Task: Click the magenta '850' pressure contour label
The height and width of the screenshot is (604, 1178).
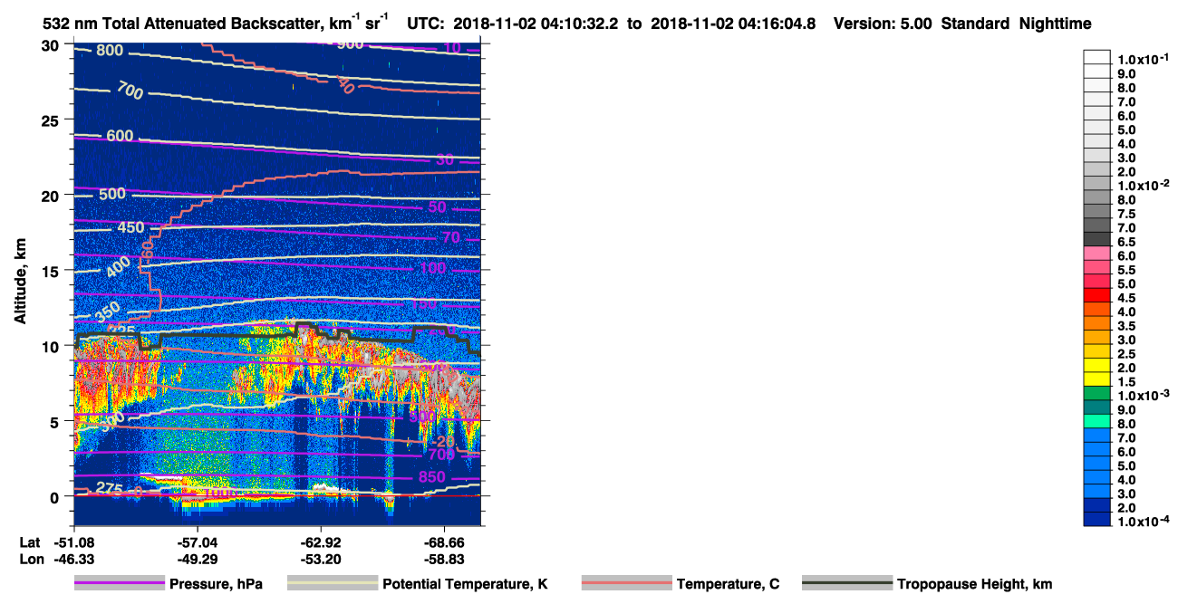Action: (x=432, y=477)
